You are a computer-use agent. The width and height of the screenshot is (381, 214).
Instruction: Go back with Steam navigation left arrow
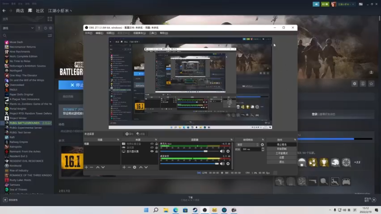tap(4, 10)
